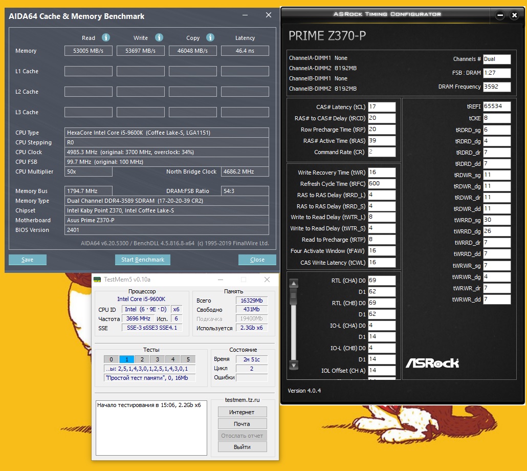Image resolution: width=527 pixels, height=471 pixels.
Task: Close the TestMem5 window
Action: [x=267, y=280]
